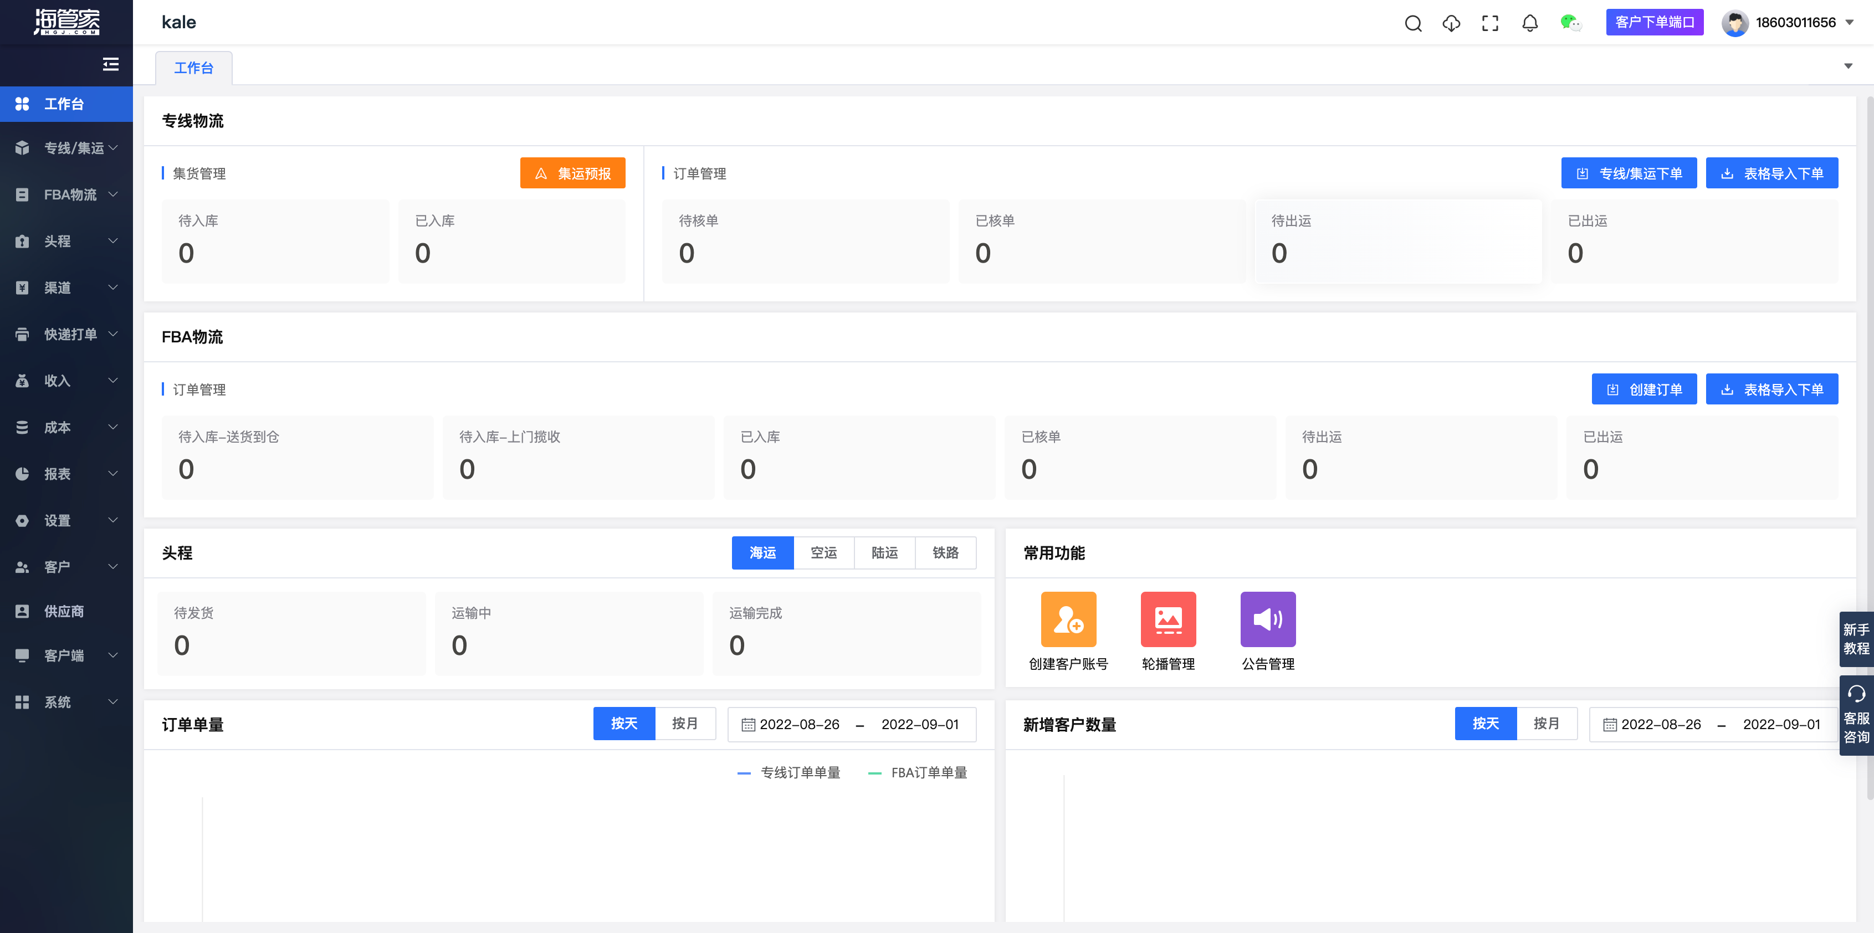
Task: Click the 工作台 sidebar grid icon
Action: pos(23,104)
